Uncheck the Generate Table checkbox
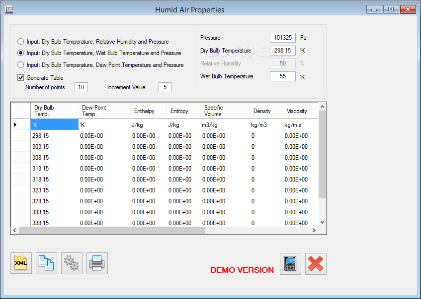 [21, 78]
